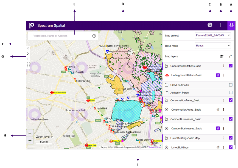Image resolution: width=238 pixels, height=168 pixels.
Task: Toggle the layers panel icon
Action: [x=231, y=25]
